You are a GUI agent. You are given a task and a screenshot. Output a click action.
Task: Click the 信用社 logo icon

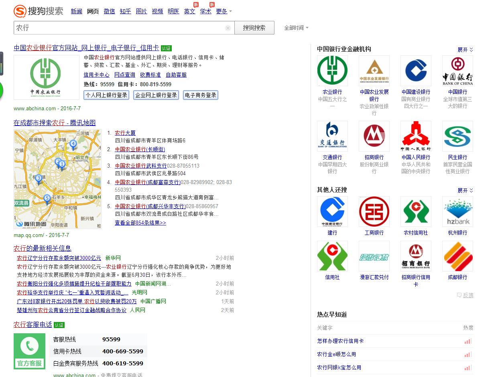tap(332, 256)
